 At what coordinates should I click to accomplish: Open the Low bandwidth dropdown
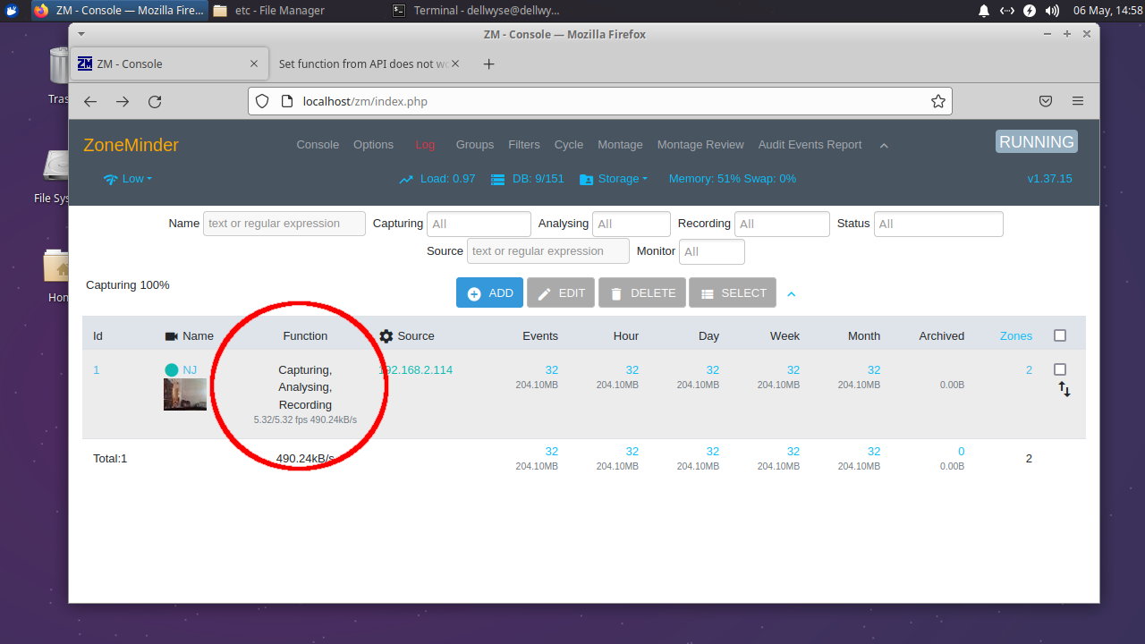128,179
